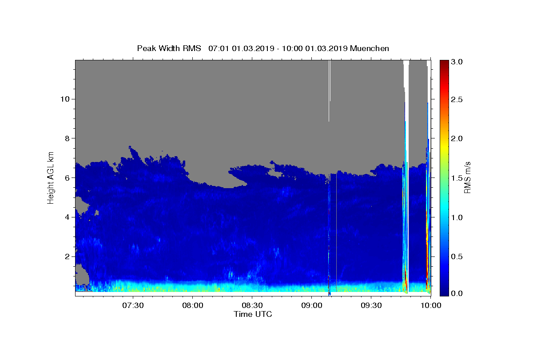Click the end date '10:00 01.03.2019' in title
The height and width of the screenshot is (355, 533).
(314, 48)
